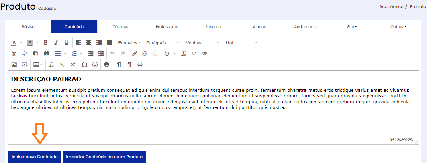Clear formatting icon beside subscript icon
Image resolution: width=427 pixels, height=163 pixels.
(51, 64)
